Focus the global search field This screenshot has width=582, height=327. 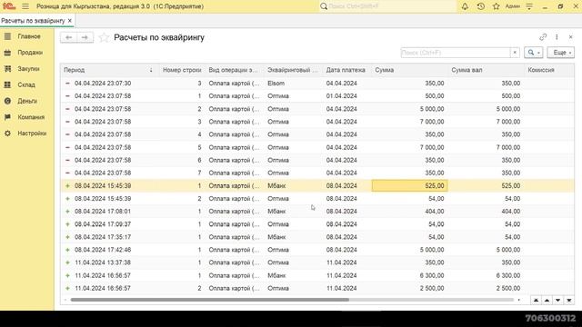pyautogui.click(x=388, y=6)
